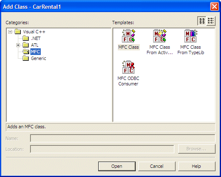Choose MFC Class From ActiveX template icon
The width and height of the screenshot is (221, 177).
point(160,36)
